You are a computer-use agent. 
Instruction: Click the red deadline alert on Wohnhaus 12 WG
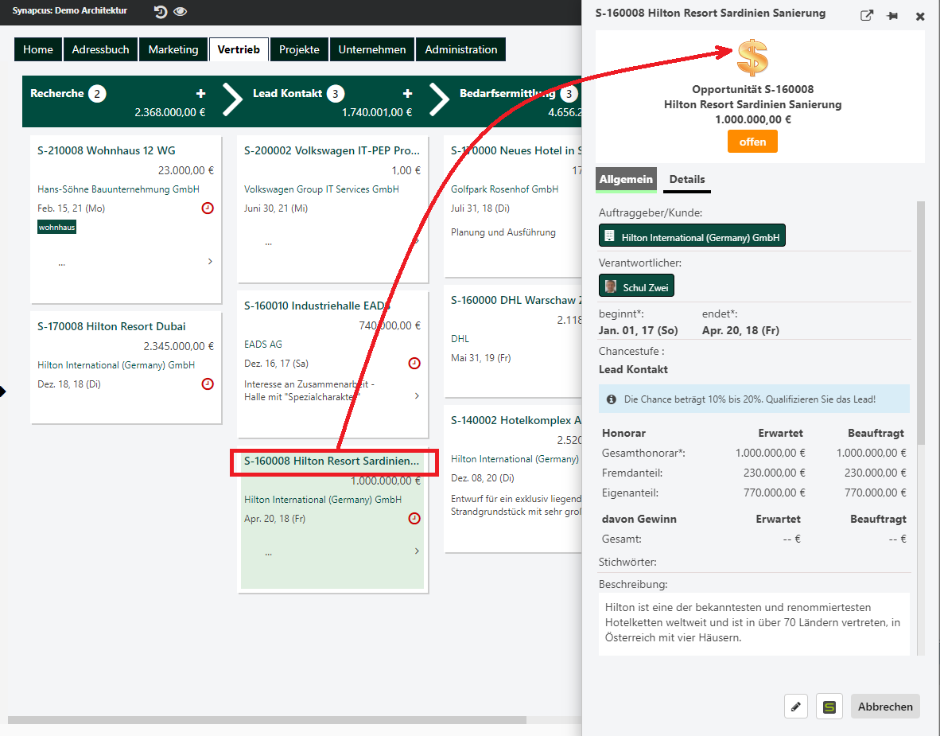[x=208, y=206]
